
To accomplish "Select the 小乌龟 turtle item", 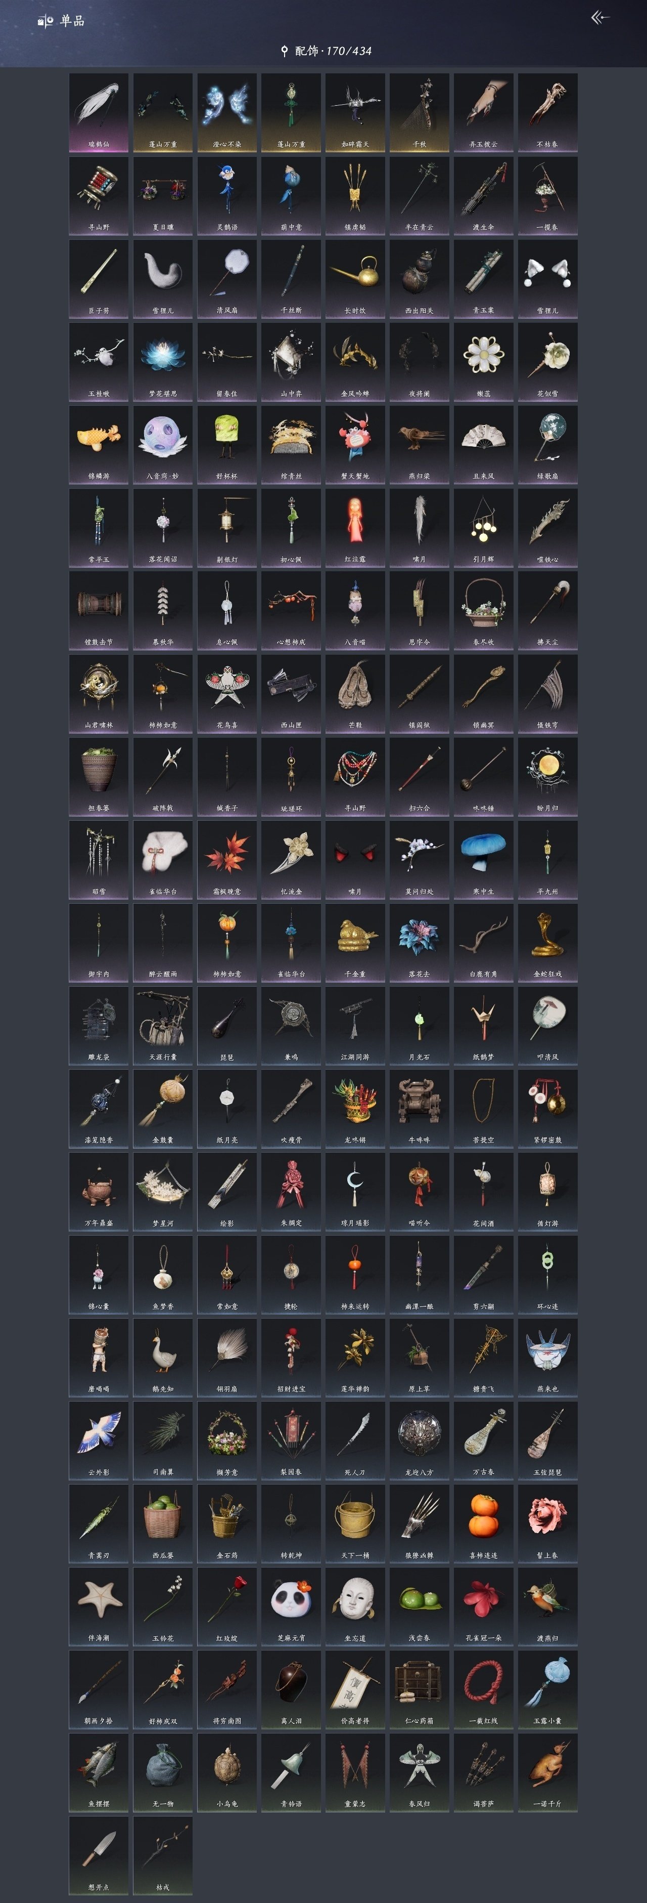I will [227, 1773].
